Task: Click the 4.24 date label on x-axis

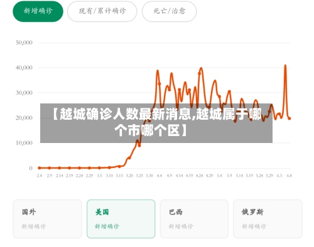Action: pyautogui.click(x=199, y=176)
